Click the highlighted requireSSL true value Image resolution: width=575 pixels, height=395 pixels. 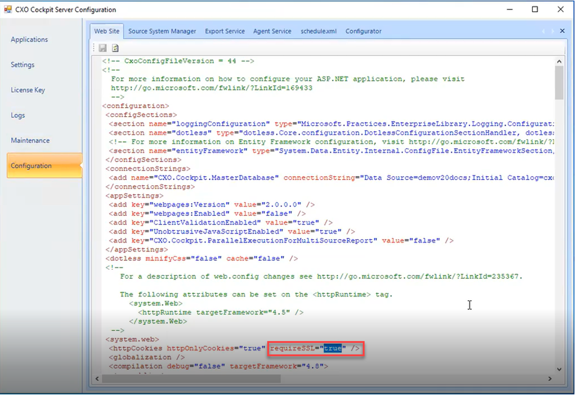click(x=333, y=348)
